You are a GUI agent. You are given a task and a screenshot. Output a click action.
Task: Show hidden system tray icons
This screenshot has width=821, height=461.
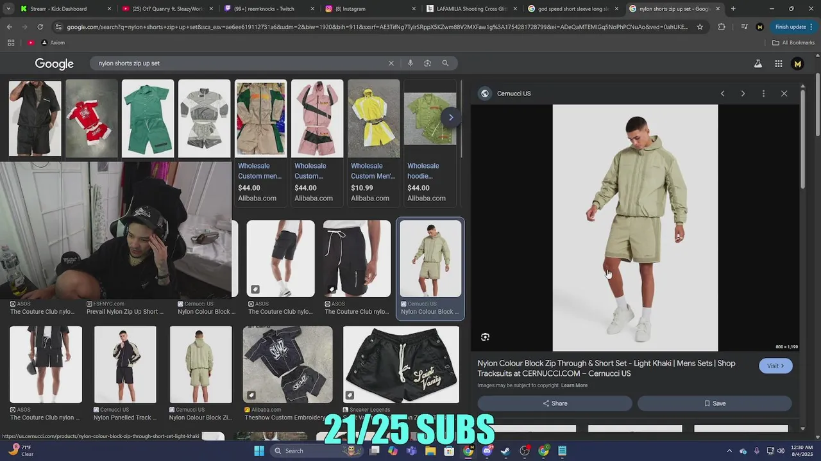pyautogui.click(x=729, y=451)
